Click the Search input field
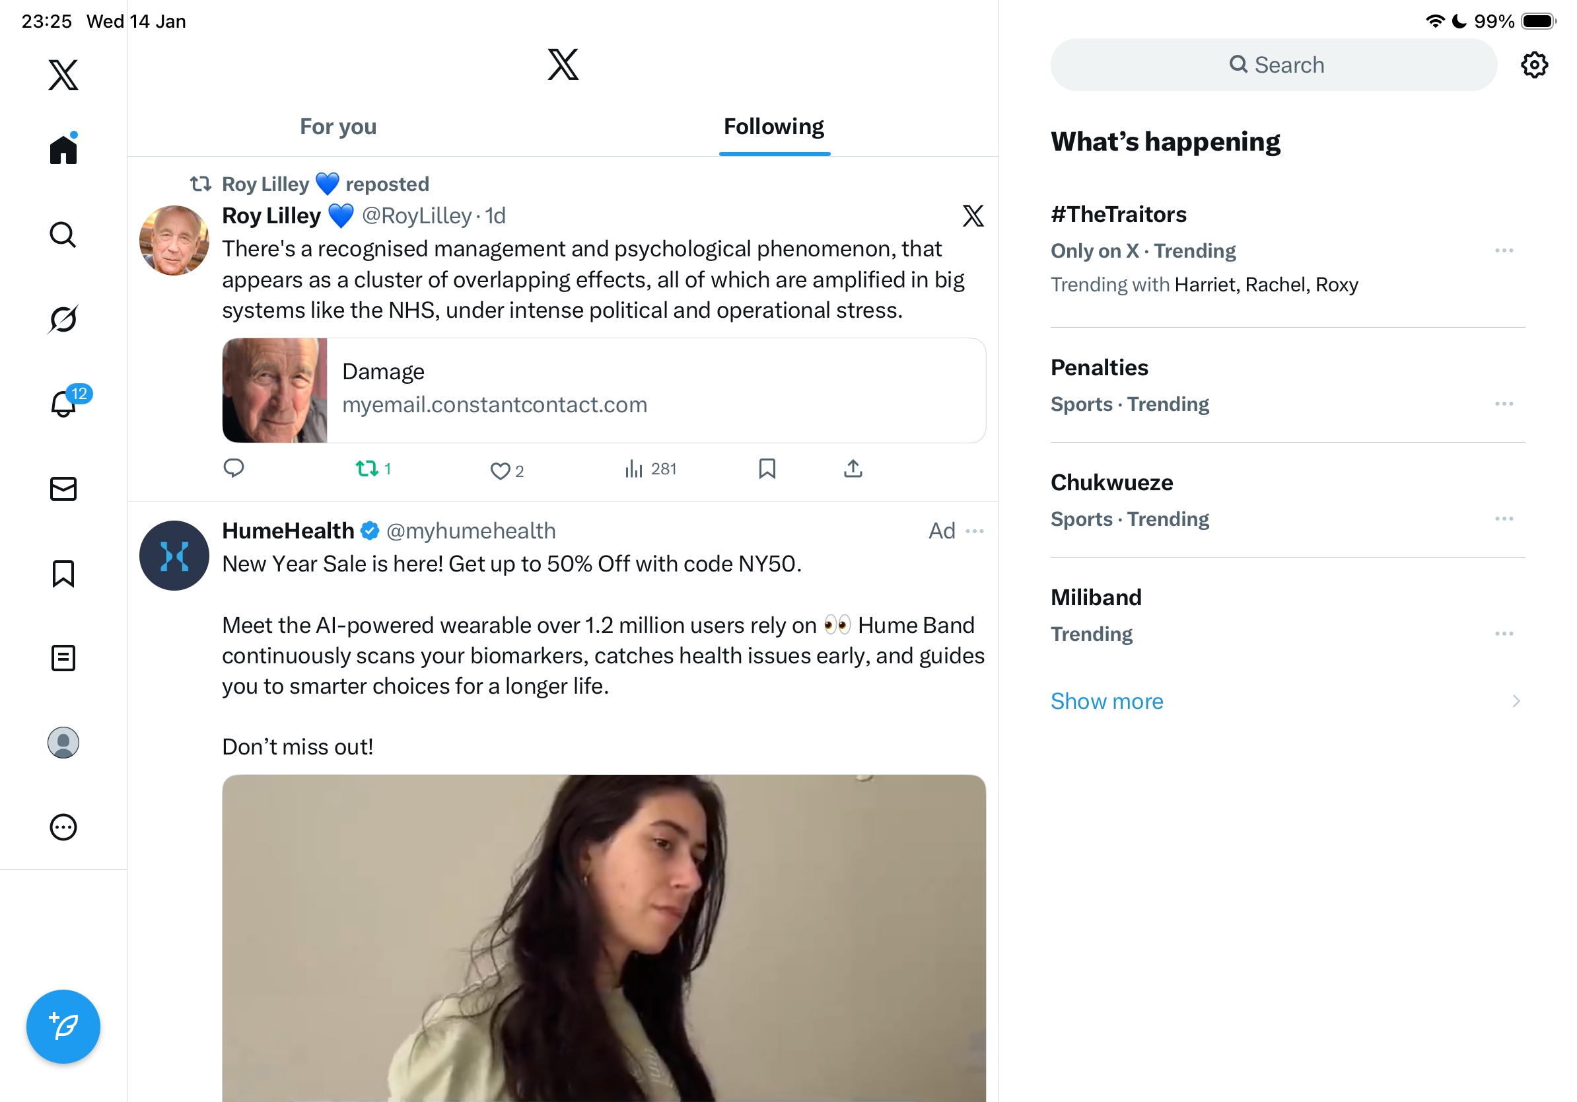Screen dimensions: 1577x1102 (x=1273, y=65)
